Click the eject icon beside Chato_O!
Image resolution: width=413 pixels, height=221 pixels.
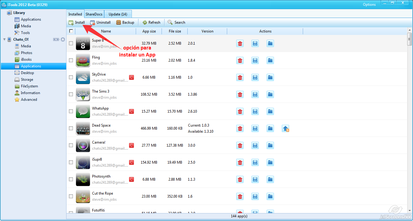pyautogui.click(x=63, y=39)
